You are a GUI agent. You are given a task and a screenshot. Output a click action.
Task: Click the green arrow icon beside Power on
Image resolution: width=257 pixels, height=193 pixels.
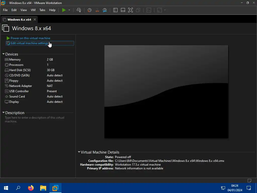pyautogui.click(x=8, y=38)
